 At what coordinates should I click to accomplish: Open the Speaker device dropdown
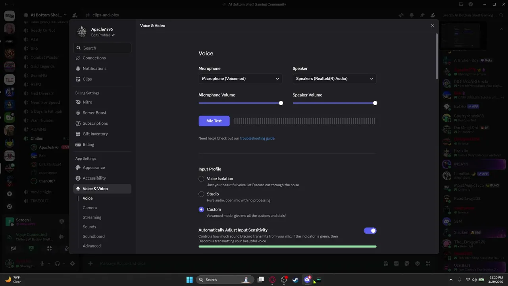point(334,79)
